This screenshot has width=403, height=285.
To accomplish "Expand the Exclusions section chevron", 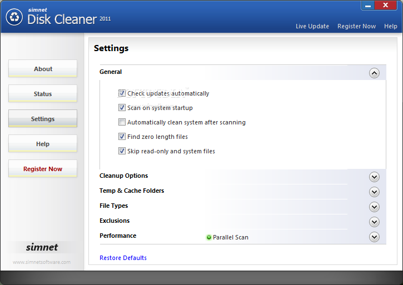I will [x=374, y=222].
